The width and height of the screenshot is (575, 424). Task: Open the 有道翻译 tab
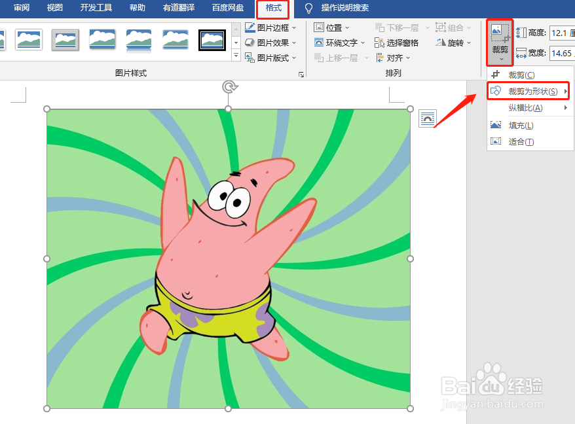click(179, 7)
